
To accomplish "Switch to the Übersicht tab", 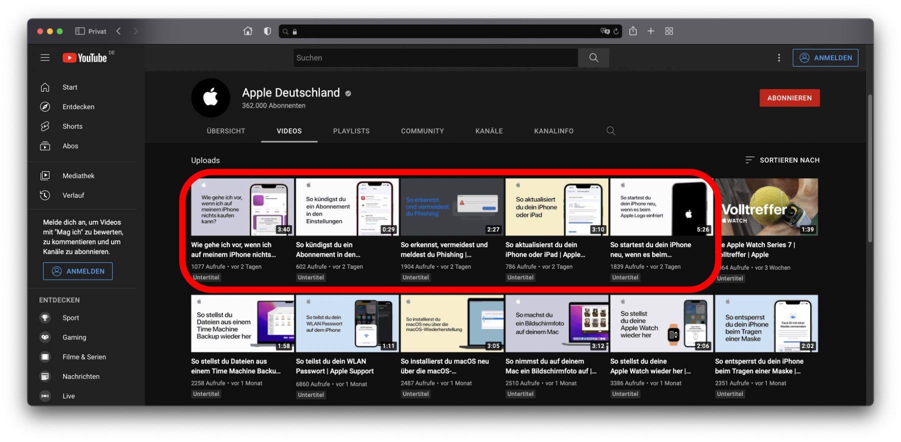I will [226, 131].
